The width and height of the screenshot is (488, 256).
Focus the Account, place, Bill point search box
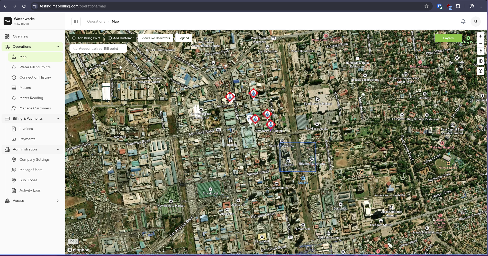(98, 49)
